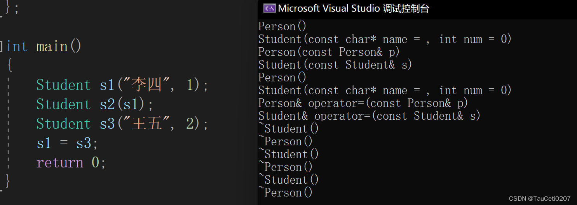
Task: Collapse the main function outlining marker
Action: click(2, 47)
